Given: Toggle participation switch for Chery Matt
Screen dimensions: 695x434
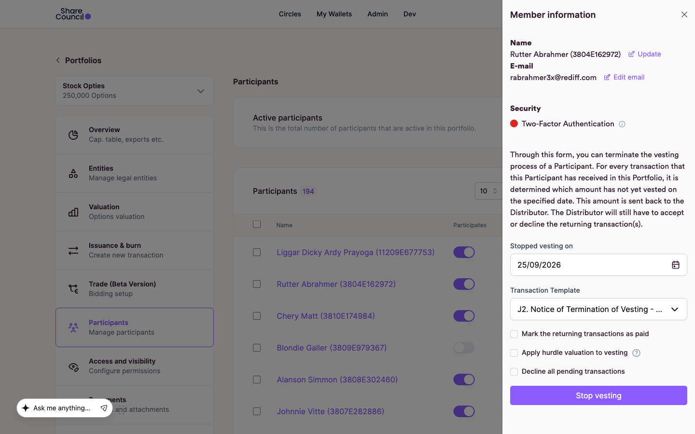Looking at the screenshot, I should pos(464,316).
